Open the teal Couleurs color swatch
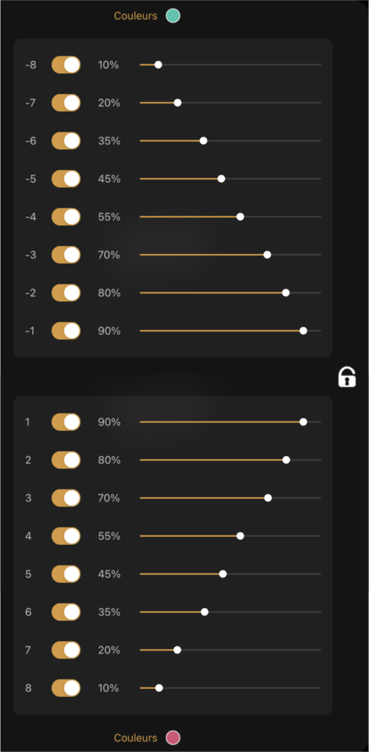369x752 pixels. pos(173,16)
